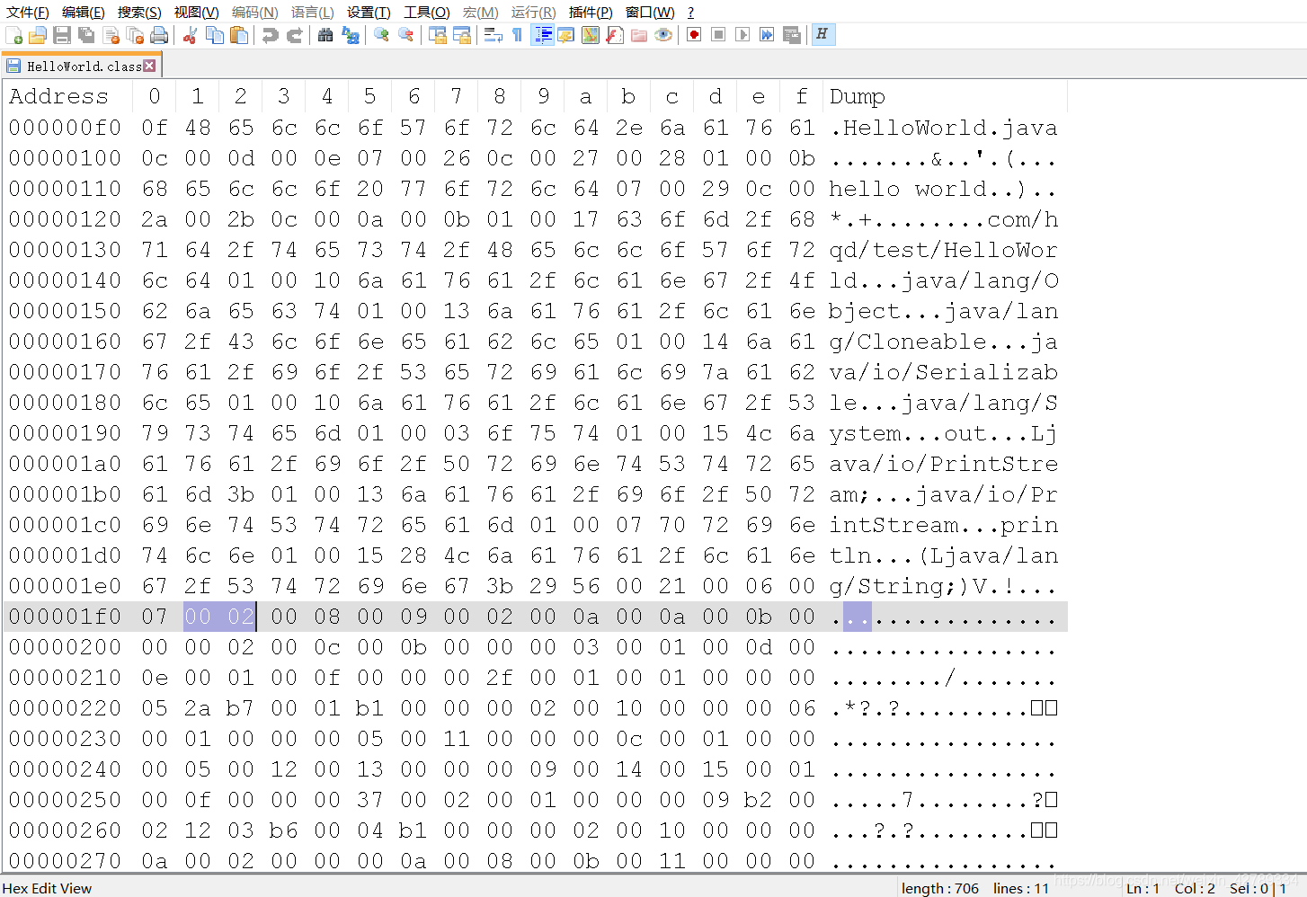Save the file with the floppy icon

click(x=62, y=35)
